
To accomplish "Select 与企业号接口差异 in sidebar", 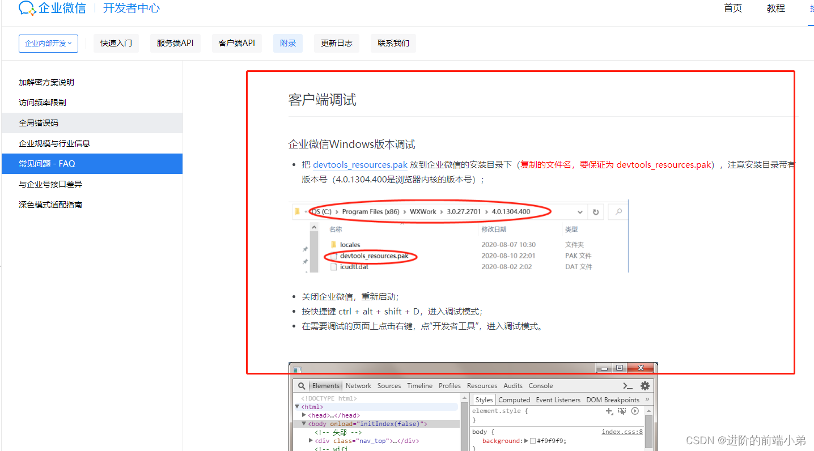I will tap(92, 184).
